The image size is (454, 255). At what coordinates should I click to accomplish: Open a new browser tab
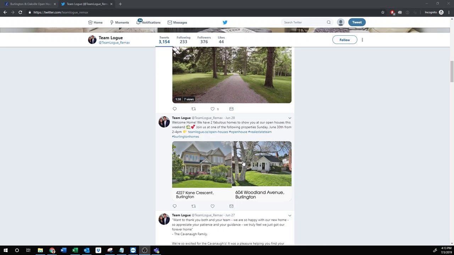pos(120,4)
